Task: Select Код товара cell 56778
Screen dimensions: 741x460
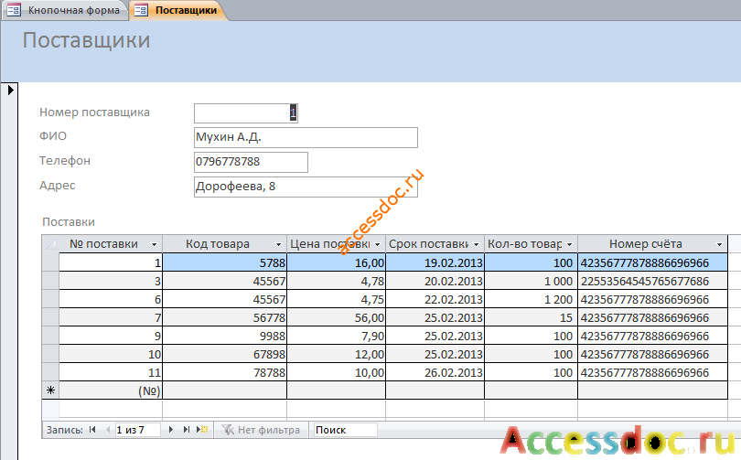Action: click(x=224, y=318)
